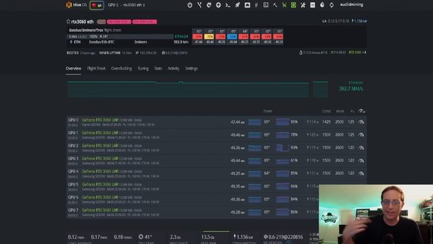
Task: Switch to the Overview tab
Action: 74,68
